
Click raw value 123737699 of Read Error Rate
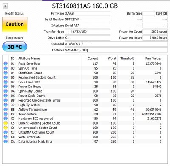coord(153,64)
